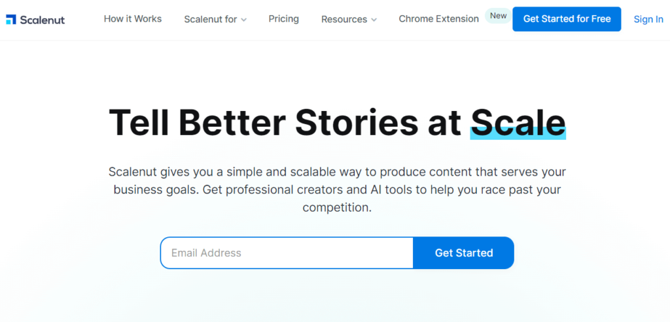Click the New badge
670x322 pixels.
tap(498, 16)
